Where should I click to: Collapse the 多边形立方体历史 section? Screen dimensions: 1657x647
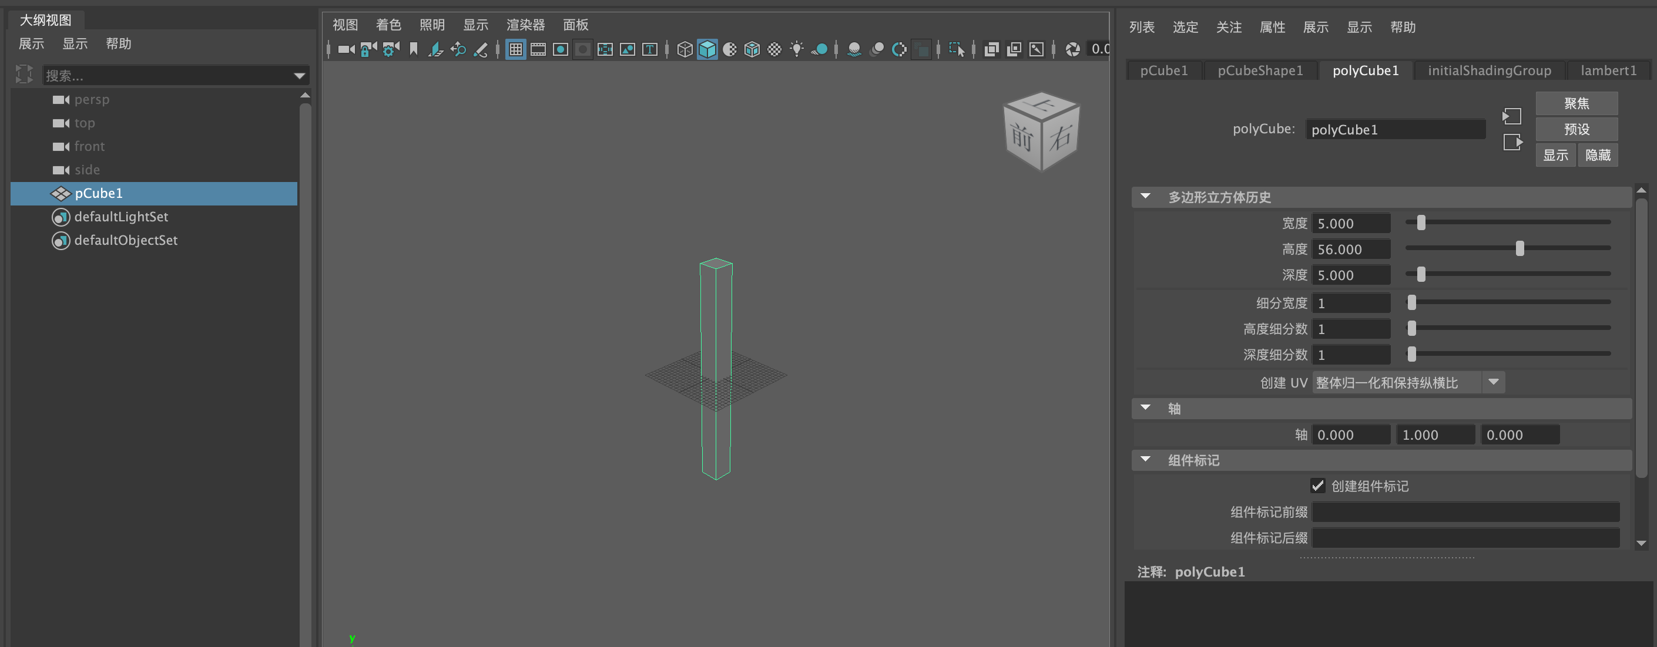1145,197
